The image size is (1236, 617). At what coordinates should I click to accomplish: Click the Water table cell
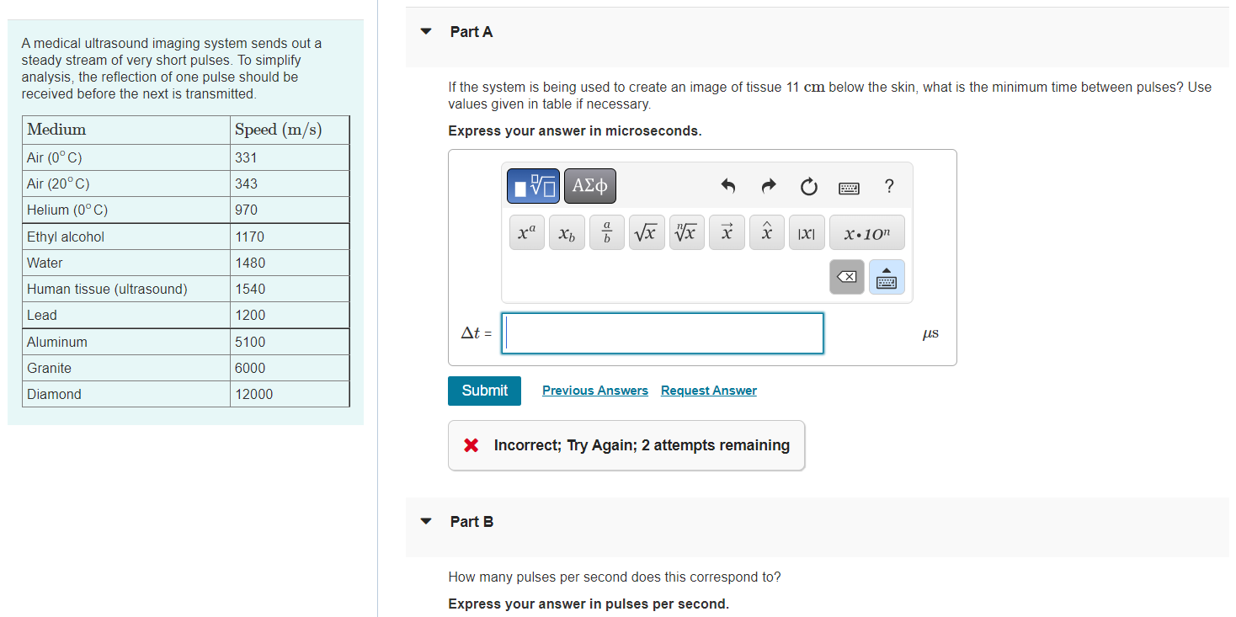tap(126, 263)
